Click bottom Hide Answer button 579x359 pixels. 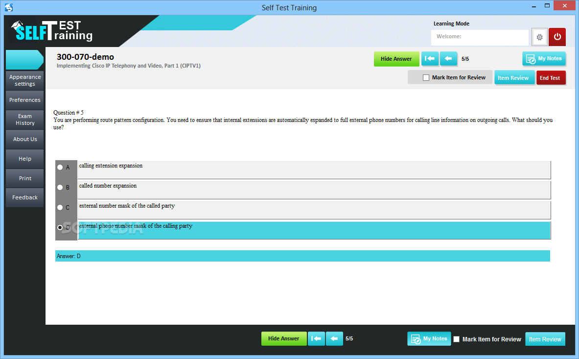283,338
